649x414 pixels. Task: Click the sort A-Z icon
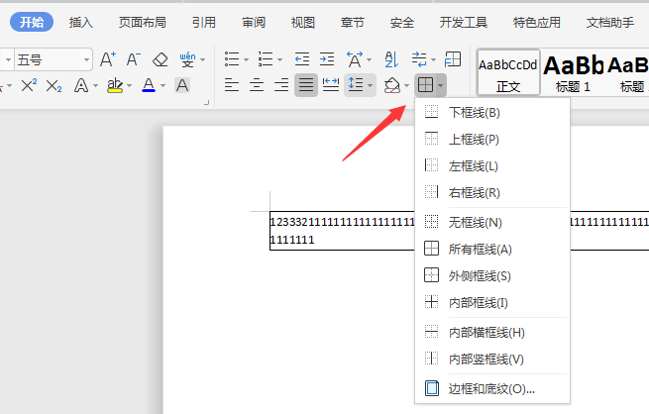[391, 59]
